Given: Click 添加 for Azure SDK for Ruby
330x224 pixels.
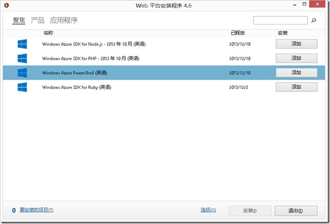Looking at the screenshot, I should coord(297,87).
